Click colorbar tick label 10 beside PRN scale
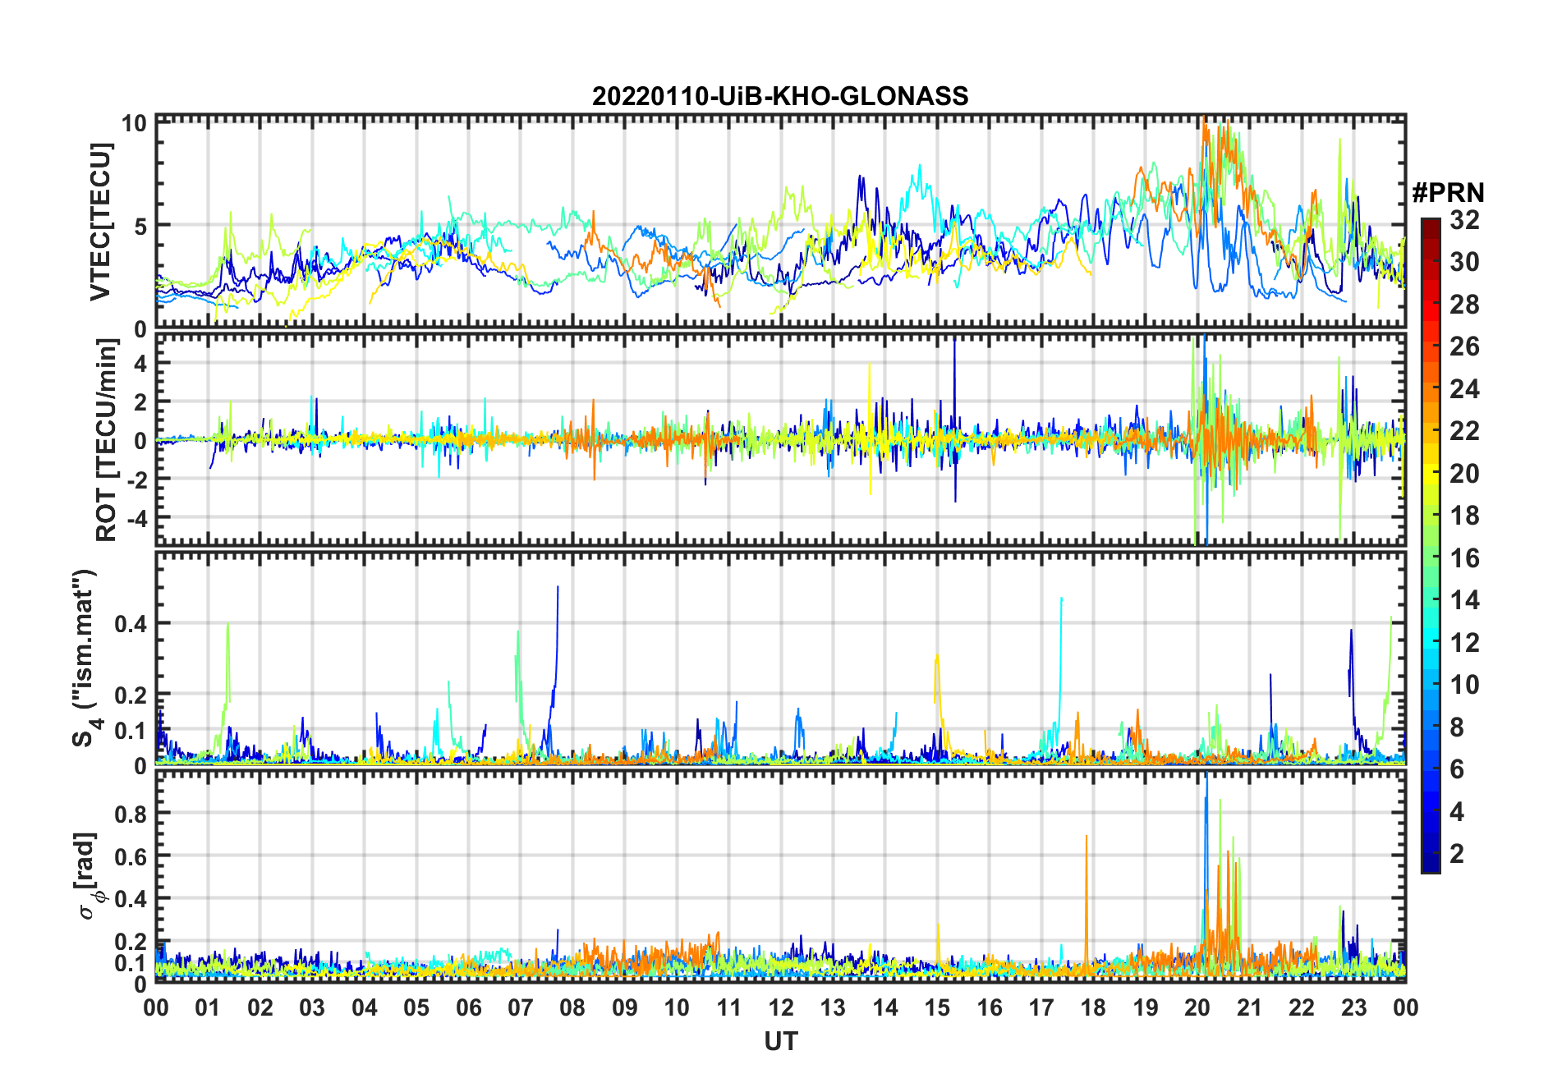Viewport: 1562px width, 1092px height. (1465, 685)
